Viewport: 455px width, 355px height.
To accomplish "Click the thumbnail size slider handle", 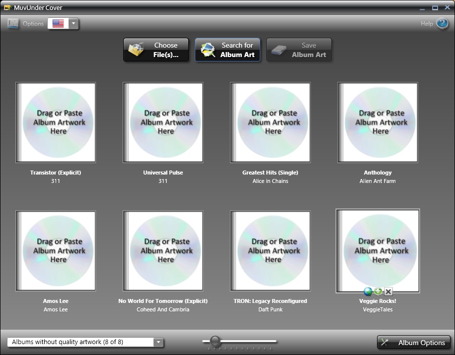I will [215, 341].
